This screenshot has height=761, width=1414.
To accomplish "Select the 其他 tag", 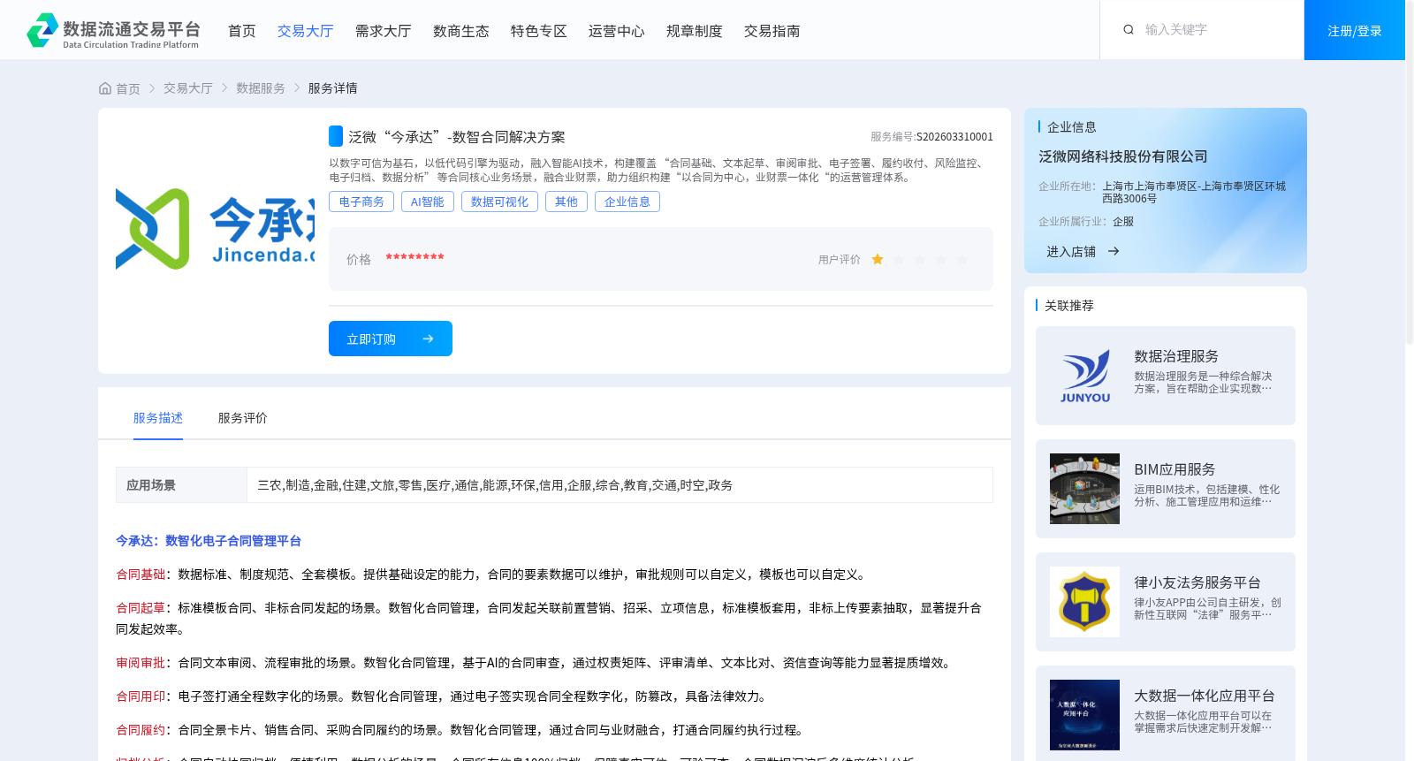I will [x=566, y=202].
